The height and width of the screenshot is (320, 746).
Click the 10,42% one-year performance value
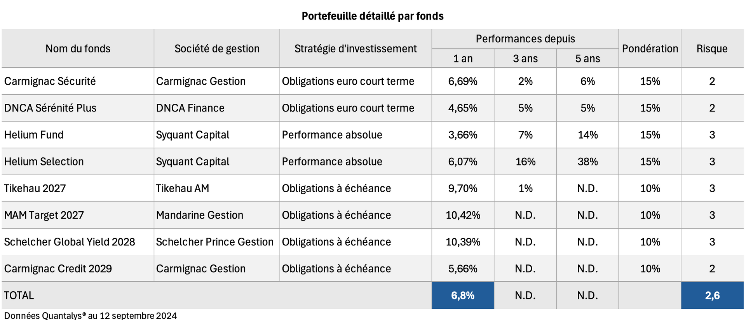[x=463, y=215]
